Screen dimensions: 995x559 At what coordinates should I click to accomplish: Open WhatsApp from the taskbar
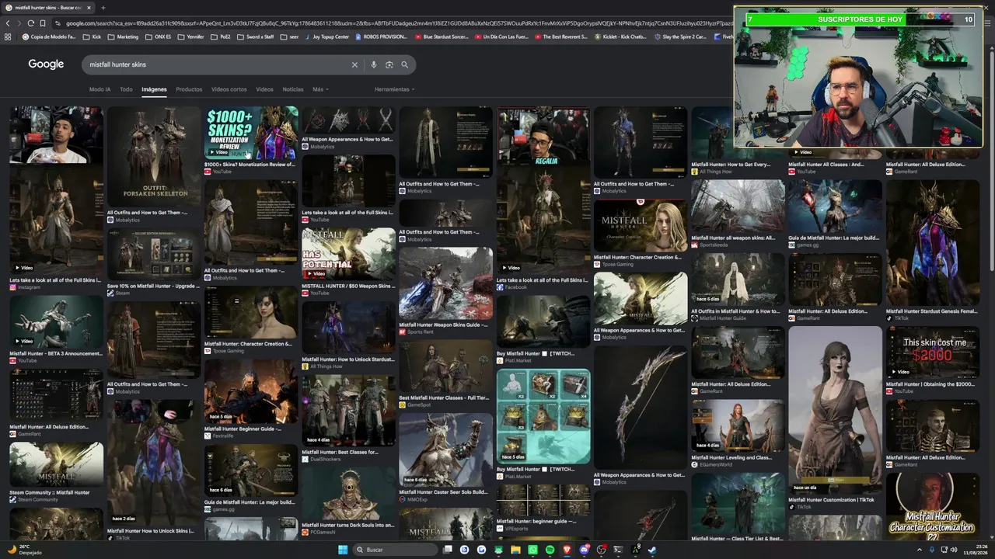532,550
